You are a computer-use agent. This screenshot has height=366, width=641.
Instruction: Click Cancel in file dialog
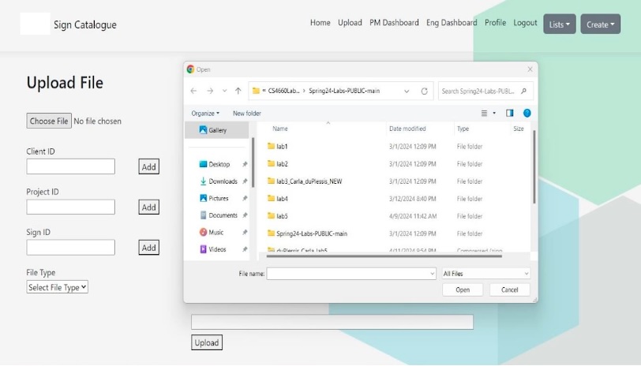pyautogui.click(x=510, y=289)
